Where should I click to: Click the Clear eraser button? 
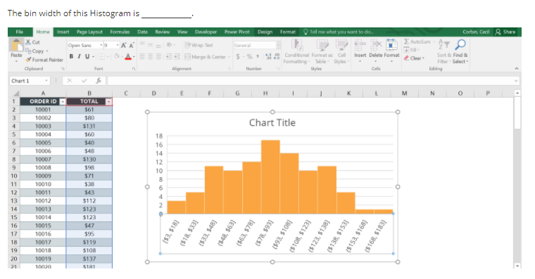coord(414,58)
